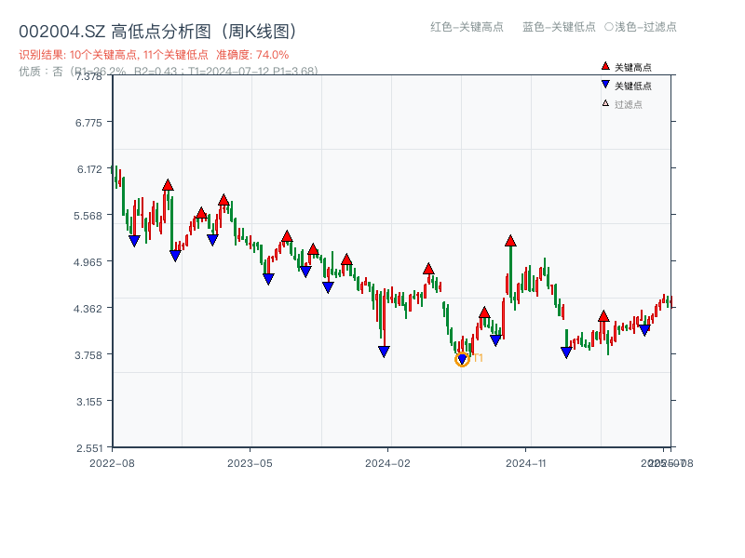
Task: Toggle the 关键低点 legend label
Action: point(633,86)
